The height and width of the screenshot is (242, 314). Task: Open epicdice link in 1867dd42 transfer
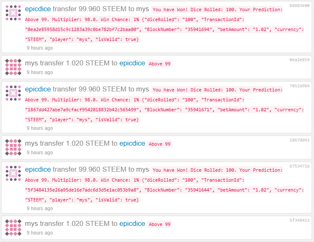click(132, 144)
